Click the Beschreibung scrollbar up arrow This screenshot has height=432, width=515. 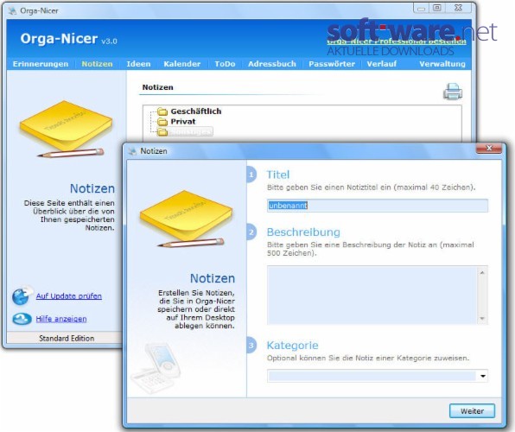tap(482, 273)
